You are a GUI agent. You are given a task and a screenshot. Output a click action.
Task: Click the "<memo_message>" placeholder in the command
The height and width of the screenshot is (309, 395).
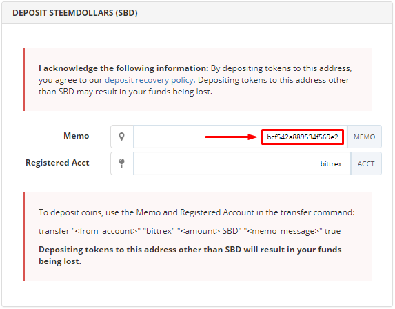point(283,231)
